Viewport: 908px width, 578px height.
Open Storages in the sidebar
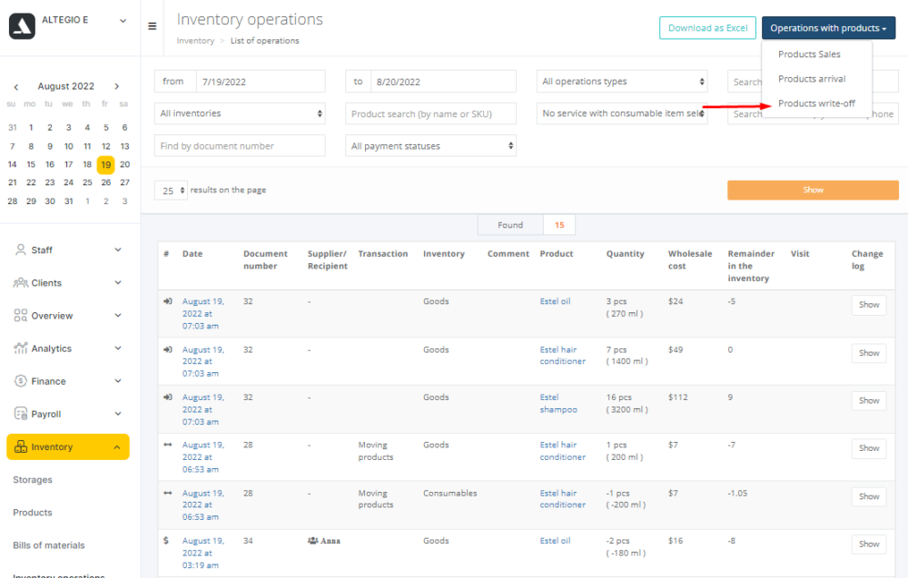[x=33, y=480]
